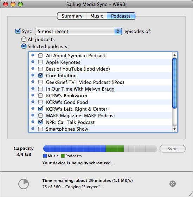Click the window resize grip corner
The image size is (193, 197).
191,195
